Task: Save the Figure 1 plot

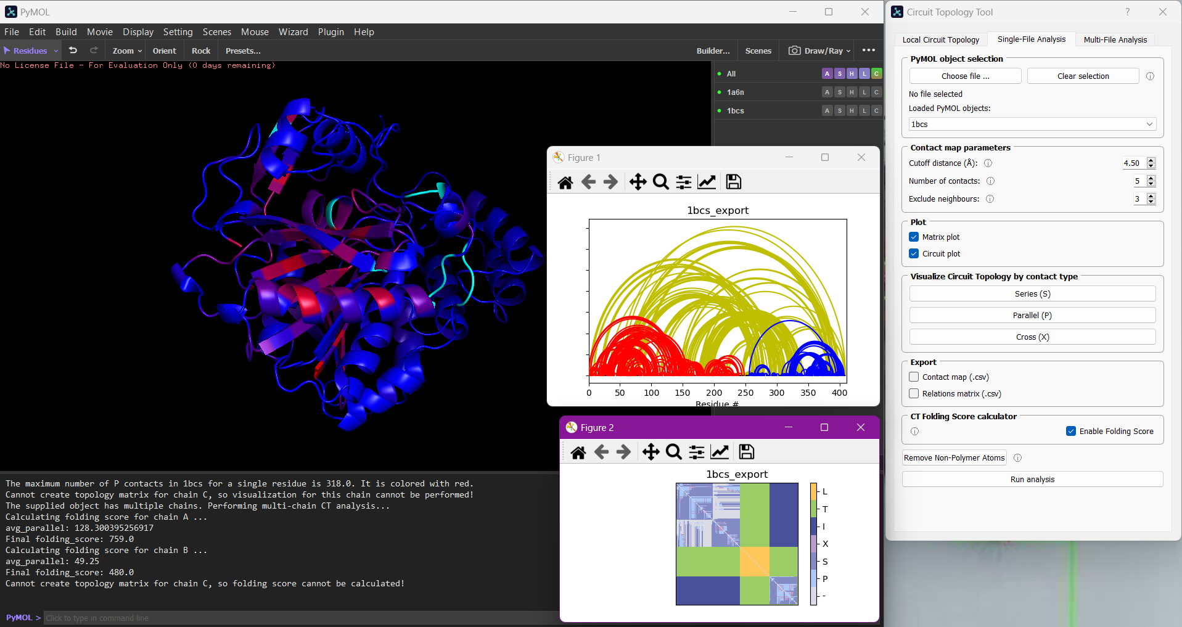Action: coord(734,182)
